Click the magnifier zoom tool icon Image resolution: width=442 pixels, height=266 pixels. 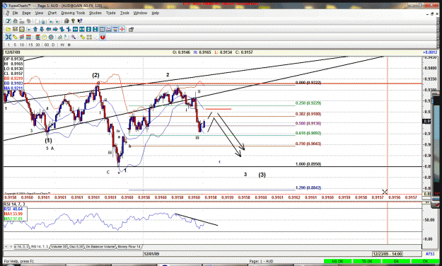pyautogui.click(x=74, y=37)
